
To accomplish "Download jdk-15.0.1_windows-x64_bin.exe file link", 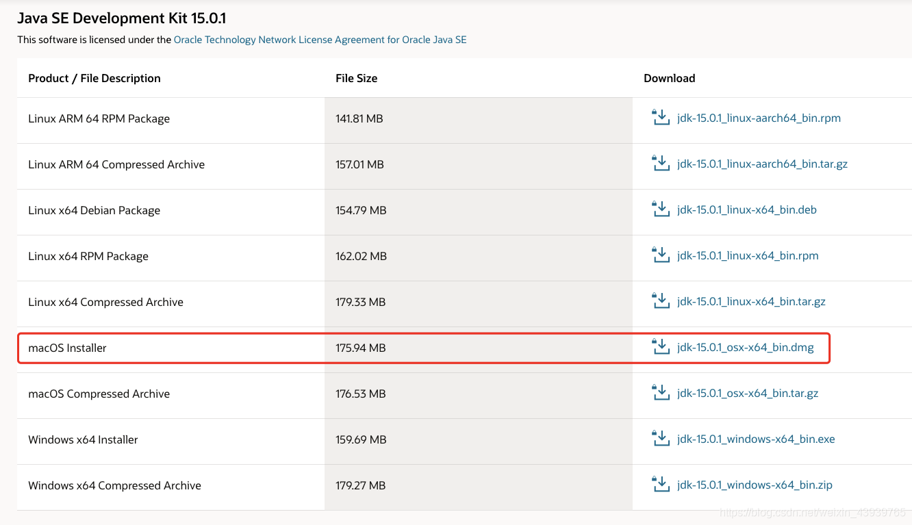I will click(x=756, y=439).
